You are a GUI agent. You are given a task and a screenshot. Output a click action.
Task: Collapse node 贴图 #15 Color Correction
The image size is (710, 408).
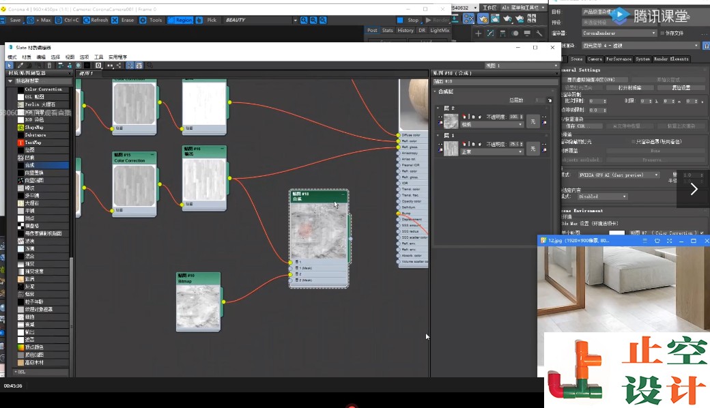click(x=152, y=155)
